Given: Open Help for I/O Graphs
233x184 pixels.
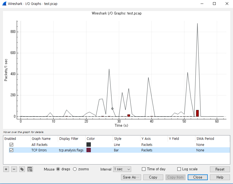Looking at the screenshot, I should pyautogui.click(x=220, y=177).
